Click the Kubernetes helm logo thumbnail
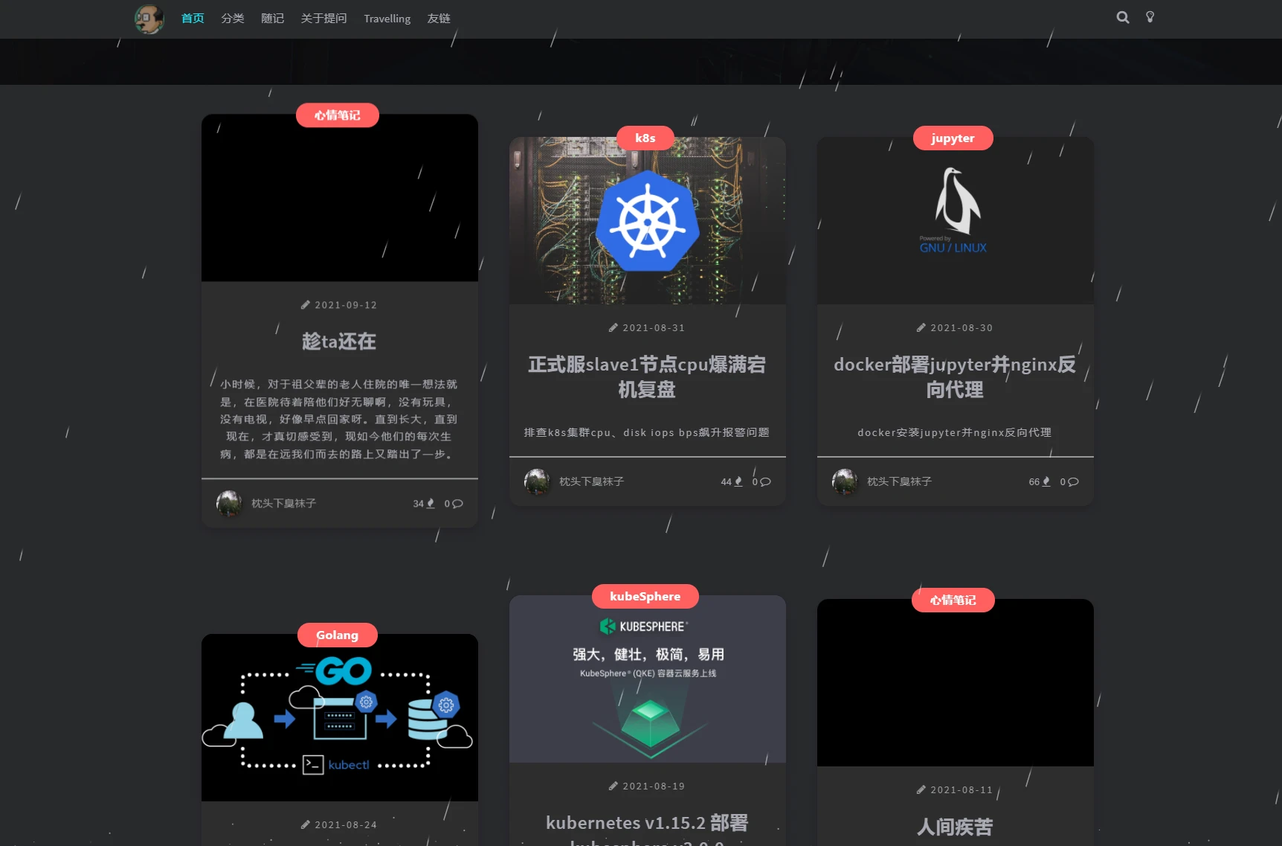 pyautogui.click(x=647, y=220)
